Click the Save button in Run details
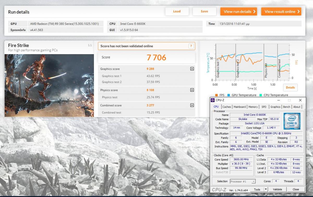The width and height of the screenshot is (313, 197). tap(204, 11)
